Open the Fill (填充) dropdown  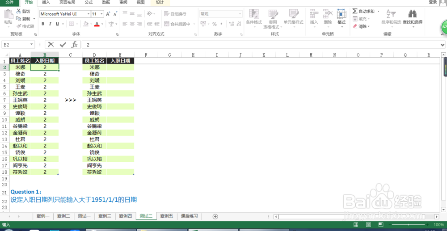point(361,19)
